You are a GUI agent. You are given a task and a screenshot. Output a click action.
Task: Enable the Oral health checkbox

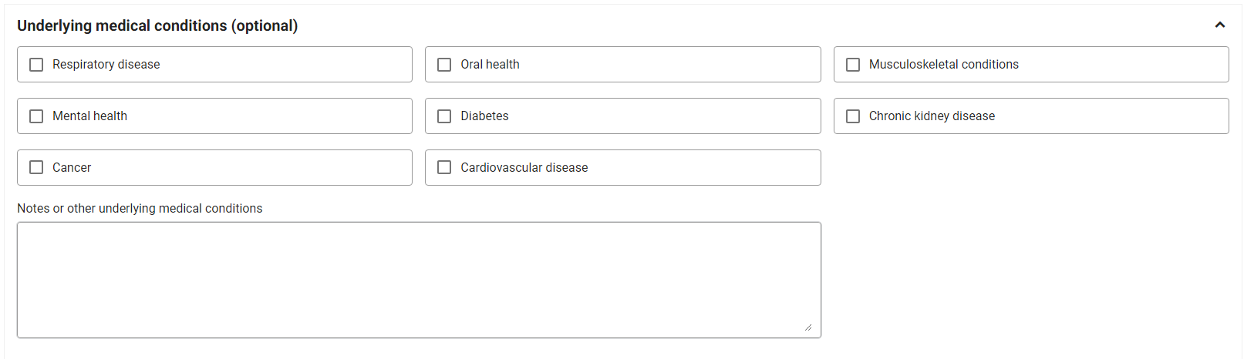[444, 65]
